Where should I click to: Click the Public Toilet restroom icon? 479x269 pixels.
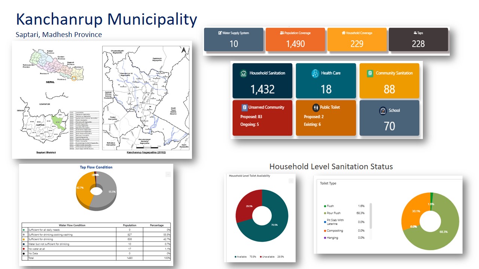315,107
